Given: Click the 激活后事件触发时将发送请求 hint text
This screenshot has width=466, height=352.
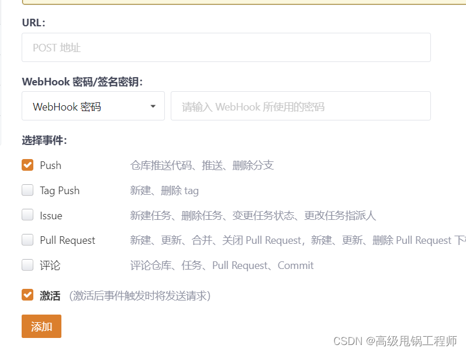Looking at the screenshot, I should click(140, 296).
